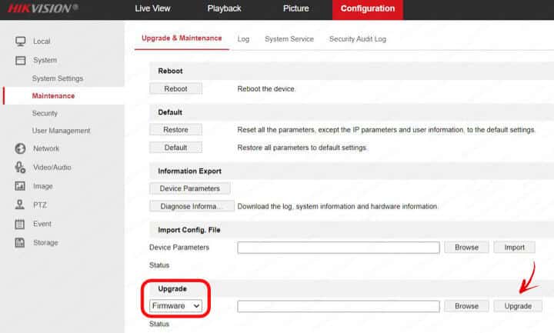Click the PTZ joystick icon

[21, 205]
